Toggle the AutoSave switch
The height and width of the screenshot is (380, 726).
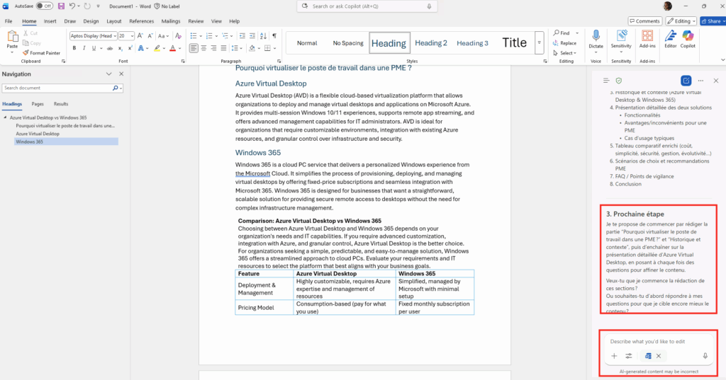pyautogui.click(x=44, y=6)
